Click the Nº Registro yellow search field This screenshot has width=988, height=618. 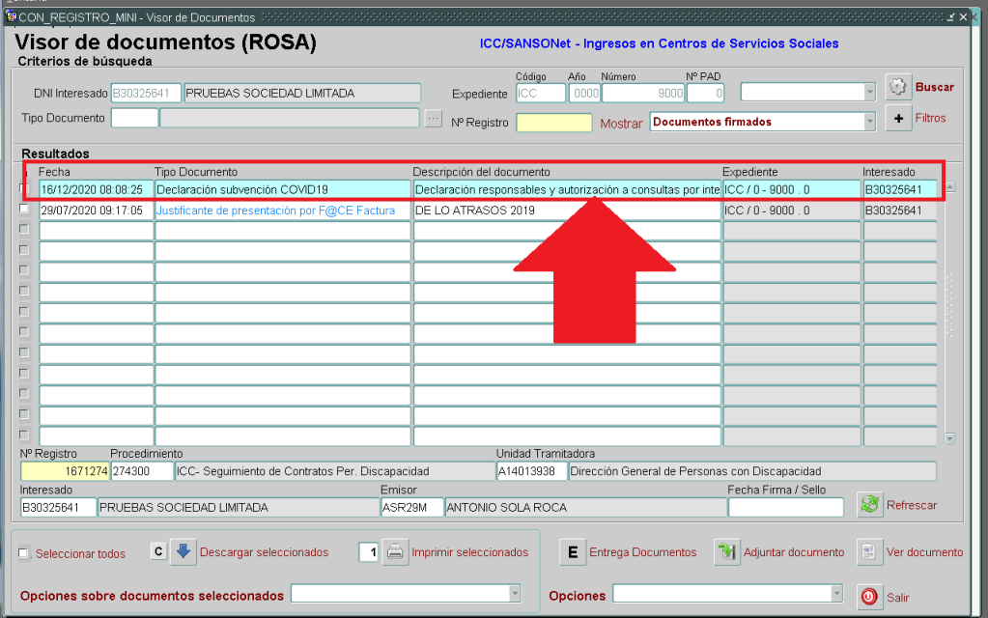point(553,123)
